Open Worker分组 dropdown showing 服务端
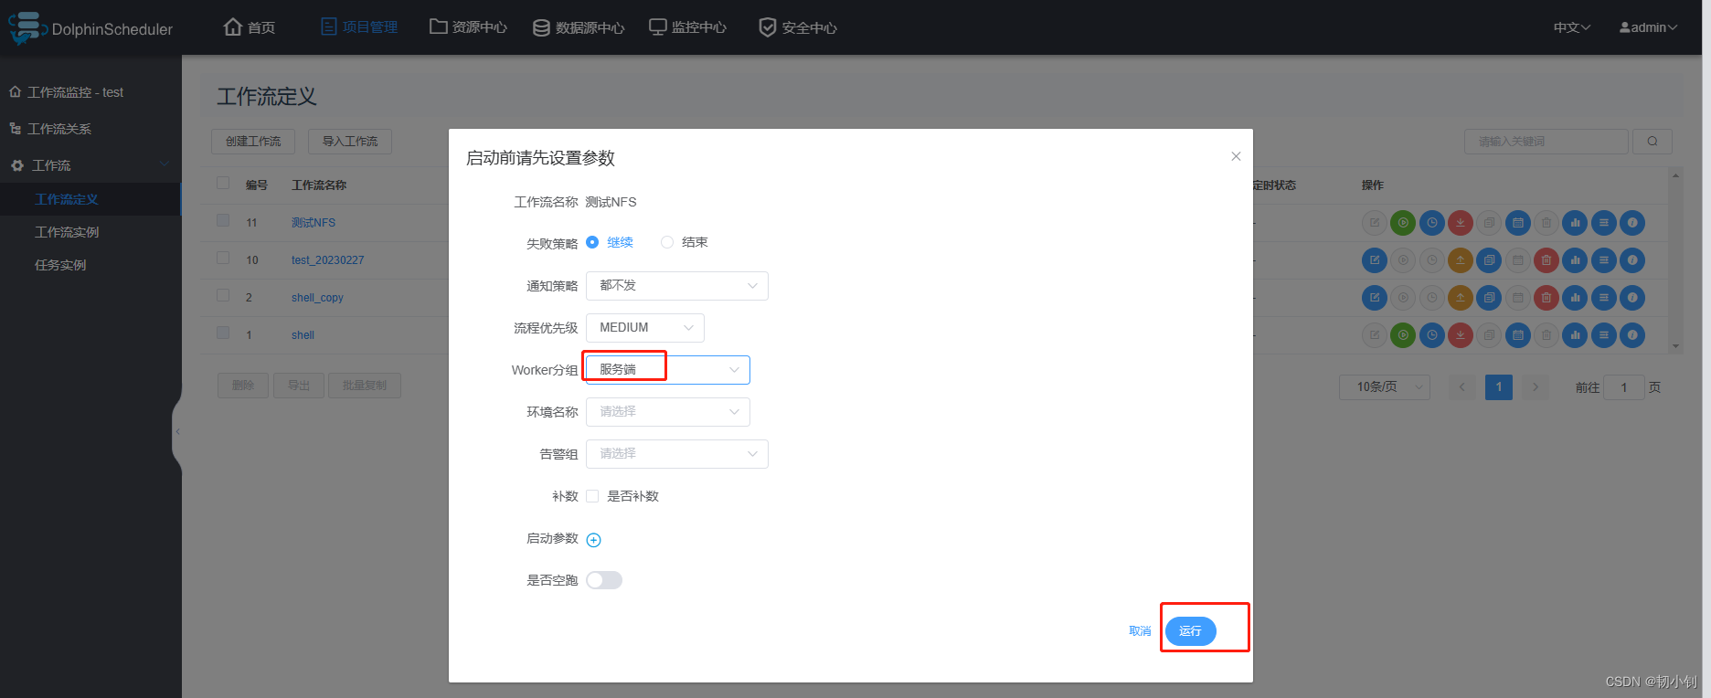The image size is (1711, 698). point(668,370)
